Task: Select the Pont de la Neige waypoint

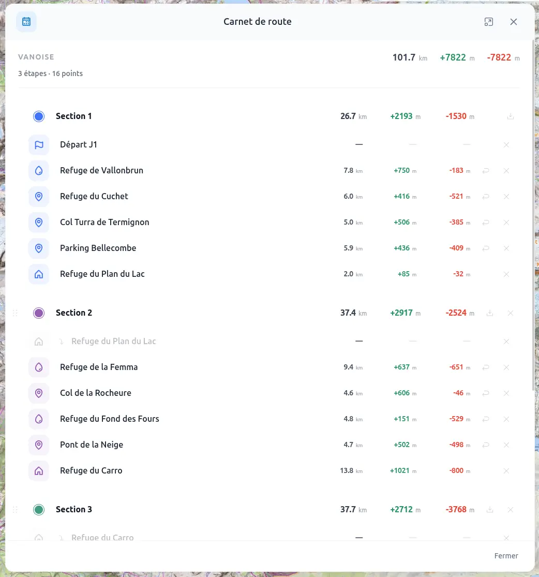Action: click(x=269, y=445)
